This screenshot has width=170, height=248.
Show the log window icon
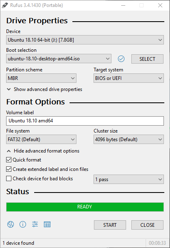click(47, 224)
